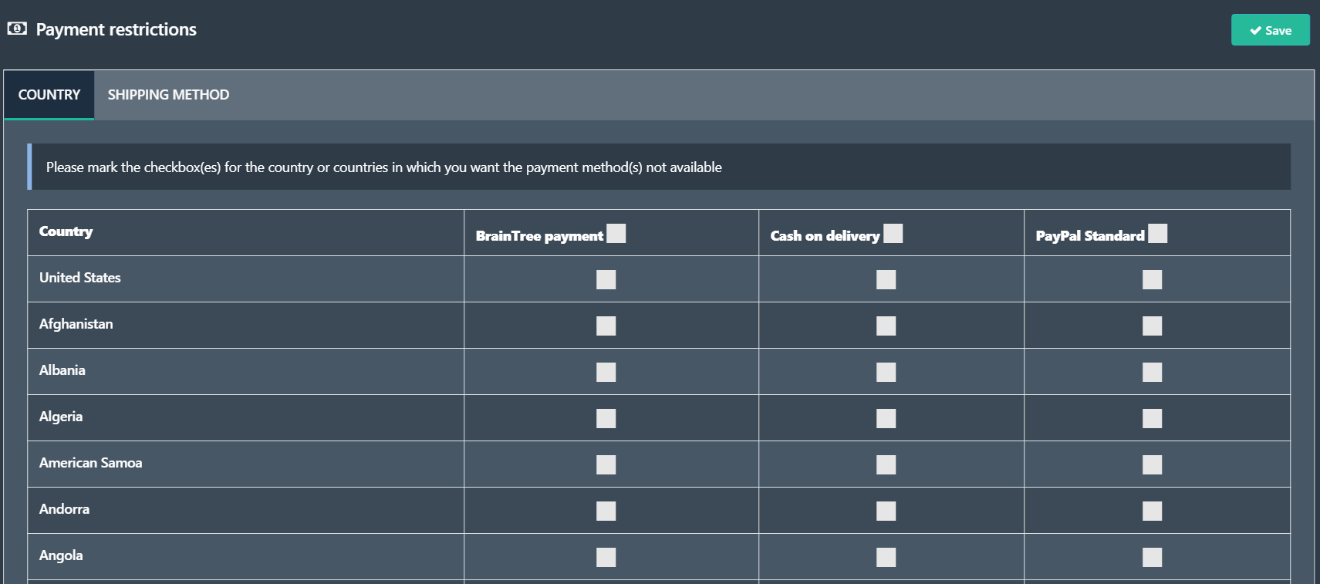The image size is (1320, 584).
Task: Mark BrainTree payment checkbox for Algeria
Action: pos(606,418)
